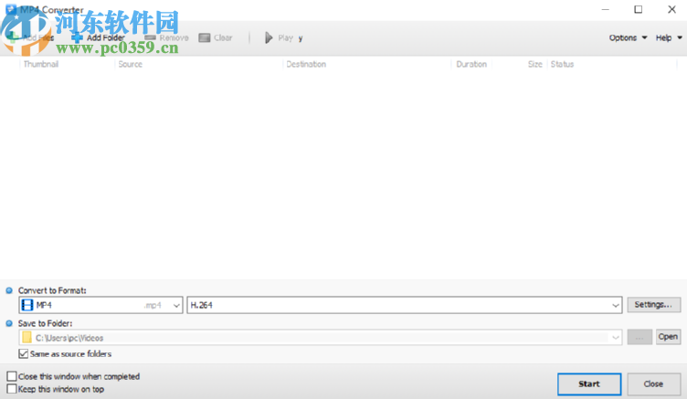
Task: Expand the Save to Folder path dropdown
Action: coord(616,338)
